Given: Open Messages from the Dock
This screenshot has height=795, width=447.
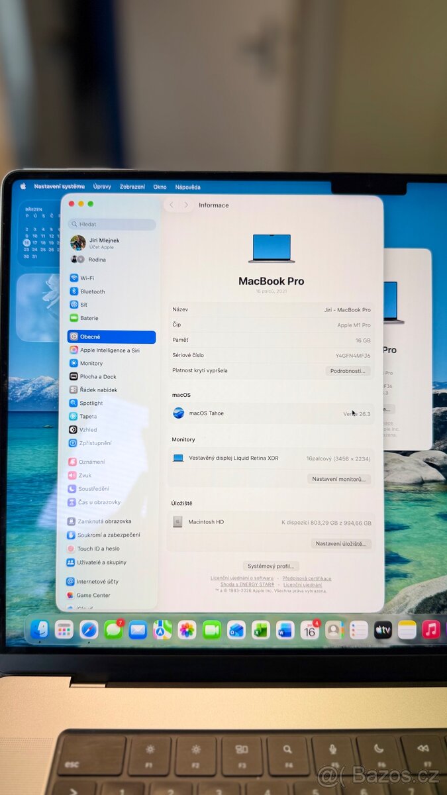Looking at the screenshot, I should point(113,629).
